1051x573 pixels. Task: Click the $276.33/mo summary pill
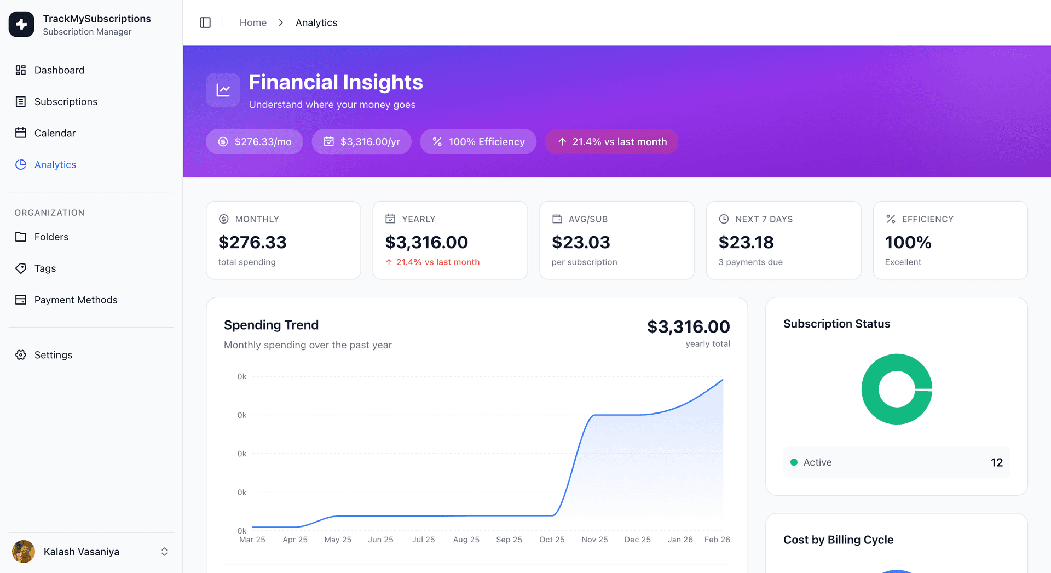255,142
